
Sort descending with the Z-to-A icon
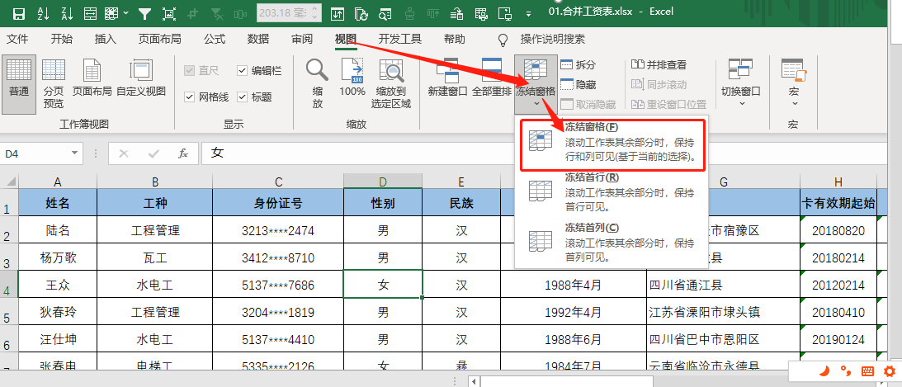[67, 12]
